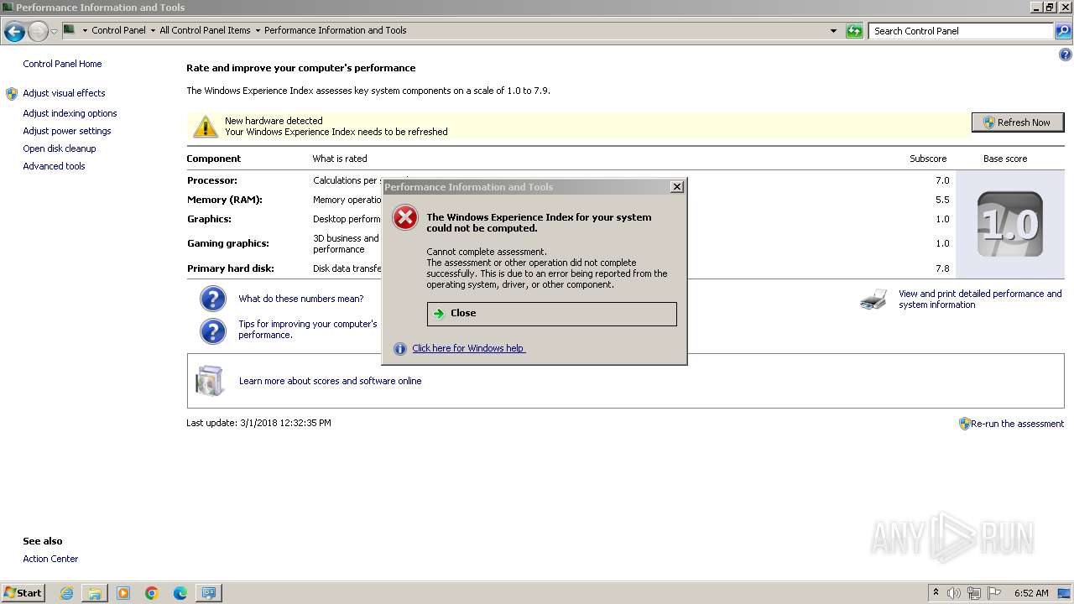This screenshot has width=1074, height=604.
Task: Click the green refresh address button
Action: click(x=854, y=31)
